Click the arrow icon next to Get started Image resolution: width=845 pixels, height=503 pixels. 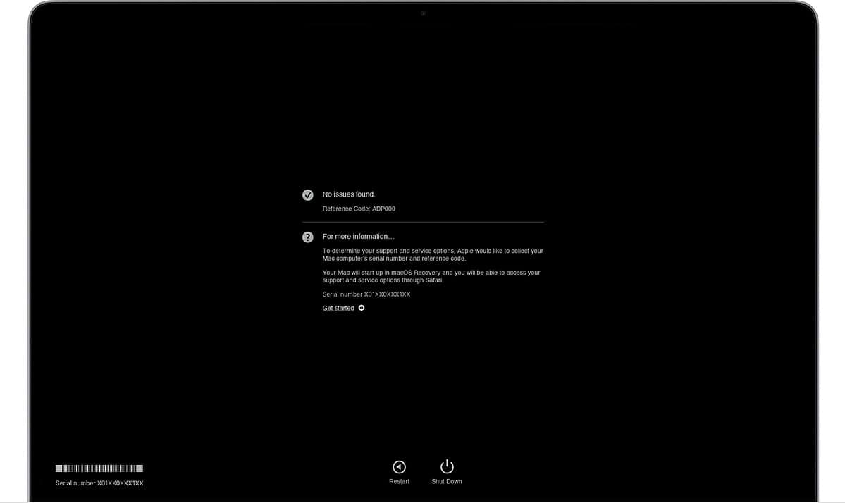362,308
